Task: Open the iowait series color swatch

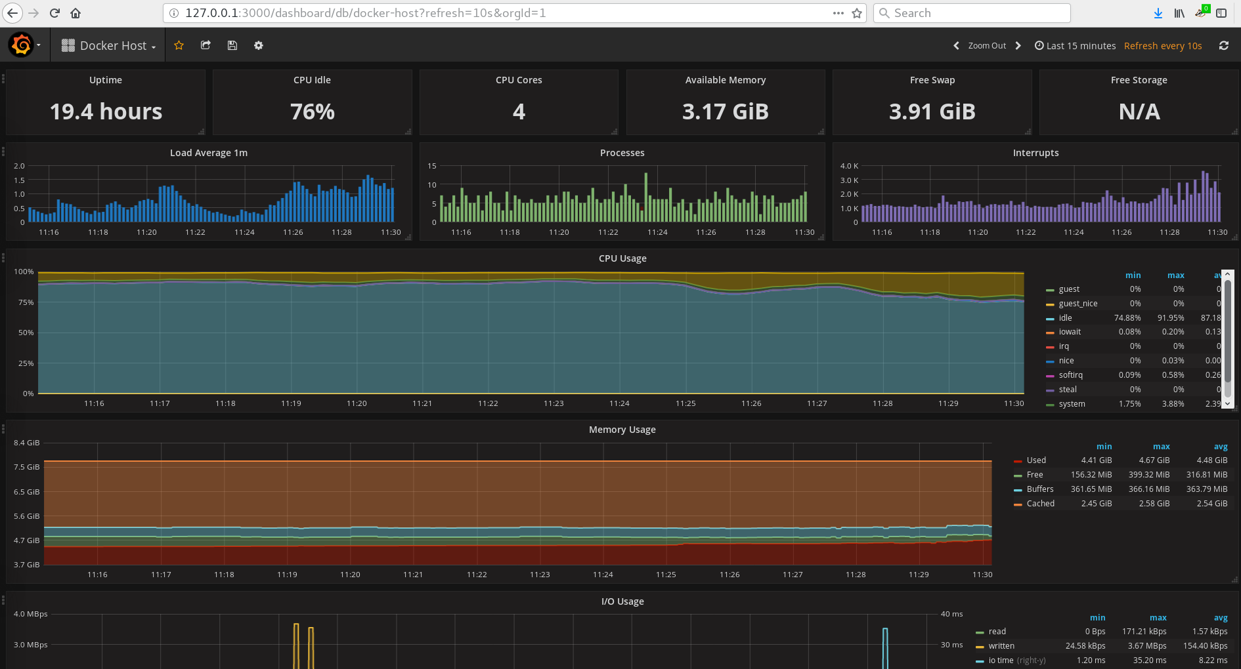Action: point(1050,333)
